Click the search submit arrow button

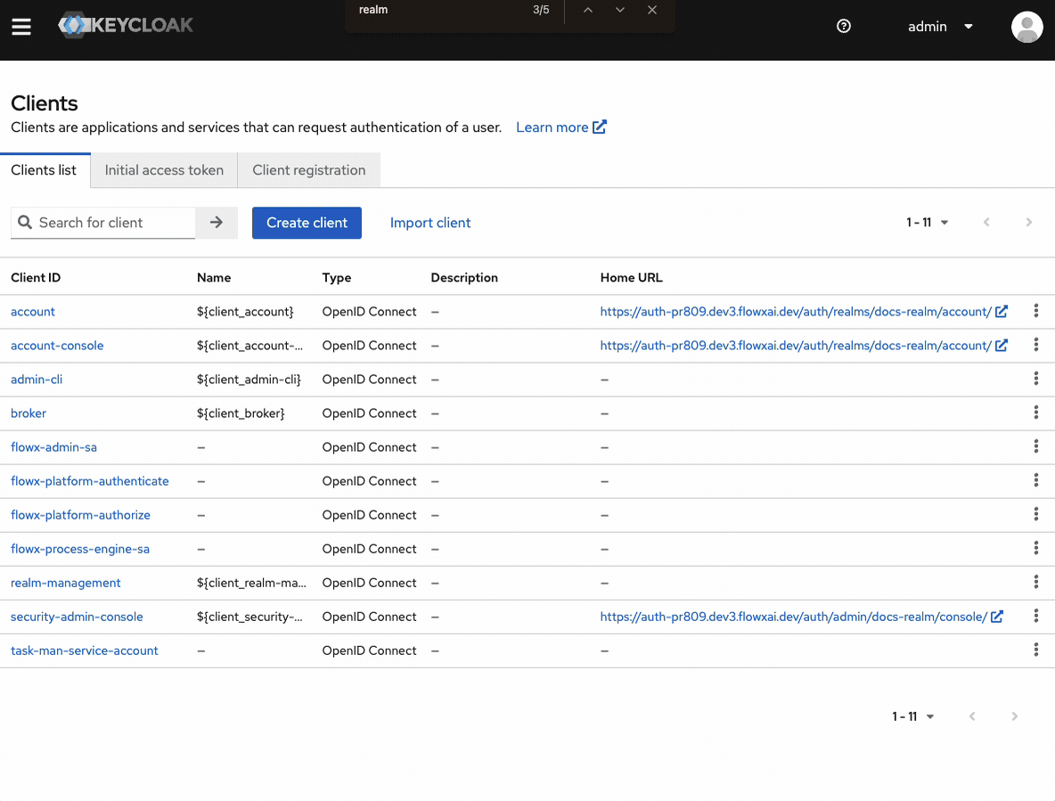click(217, 223)
